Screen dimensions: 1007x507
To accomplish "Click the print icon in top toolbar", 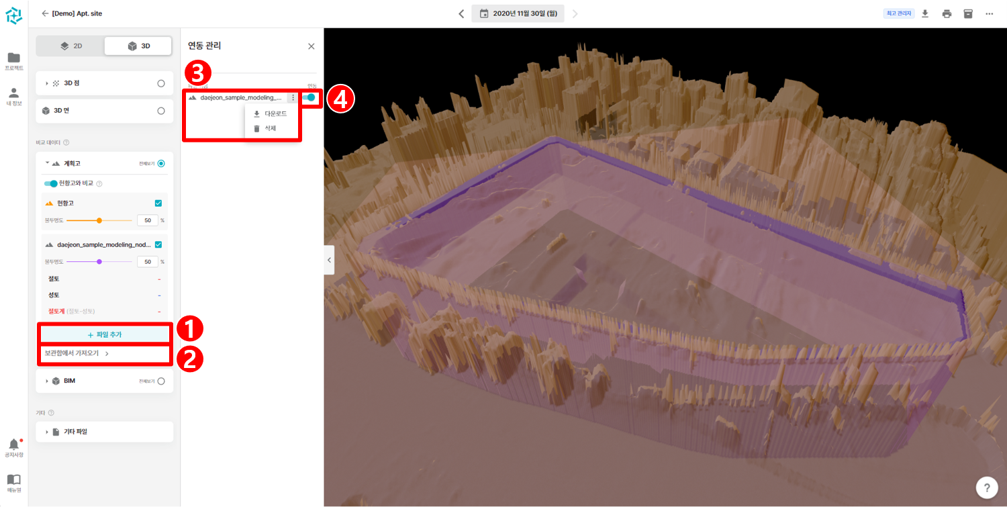I will [x=947, y=13].
